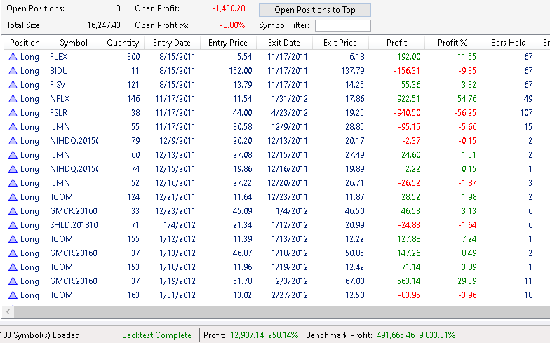Click the Long triangle icon for FLEX
This screenshot has width=550, height=343.
(13, 57)
